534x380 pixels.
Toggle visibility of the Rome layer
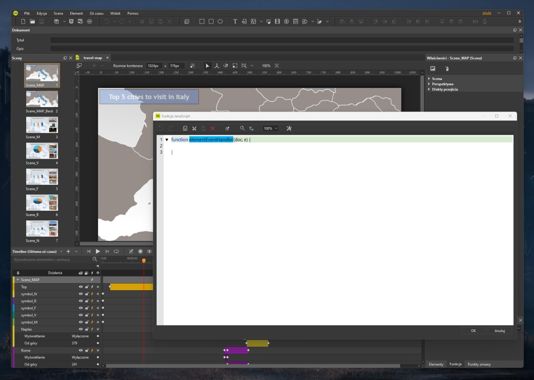point(81,351)
